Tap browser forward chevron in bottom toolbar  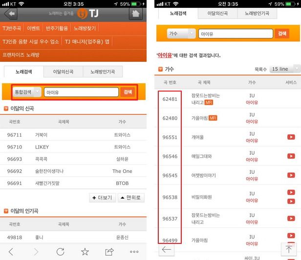coord(36,252)
